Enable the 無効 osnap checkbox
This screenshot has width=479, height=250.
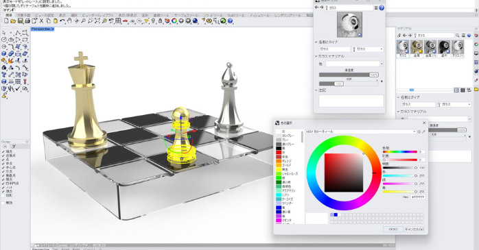pos(3,203)
